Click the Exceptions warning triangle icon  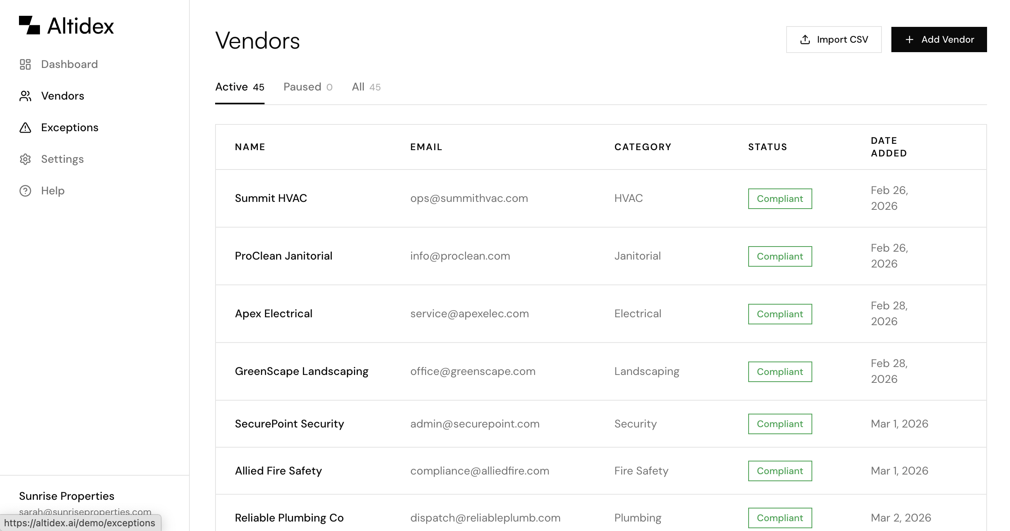[x=25, y=128]
